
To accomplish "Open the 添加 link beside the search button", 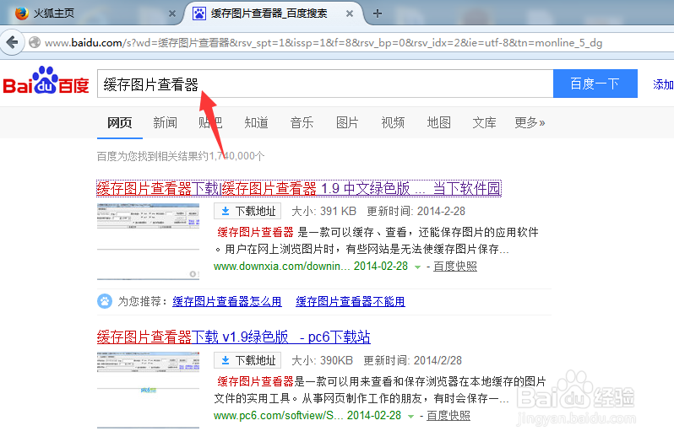I will tap(663, 84).
